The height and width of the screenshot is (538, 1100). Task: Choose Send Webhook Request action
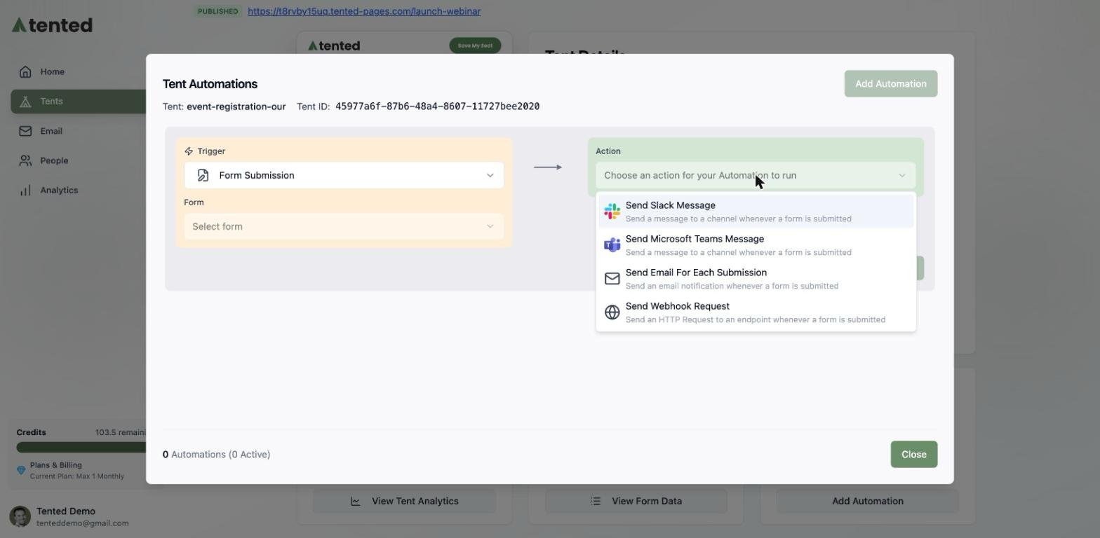tap(756, 312)
